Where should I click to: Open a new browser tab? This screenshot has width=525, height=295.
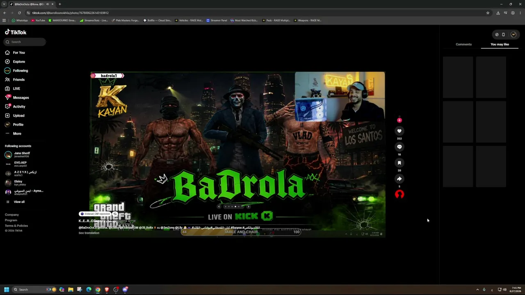[60, 4]
